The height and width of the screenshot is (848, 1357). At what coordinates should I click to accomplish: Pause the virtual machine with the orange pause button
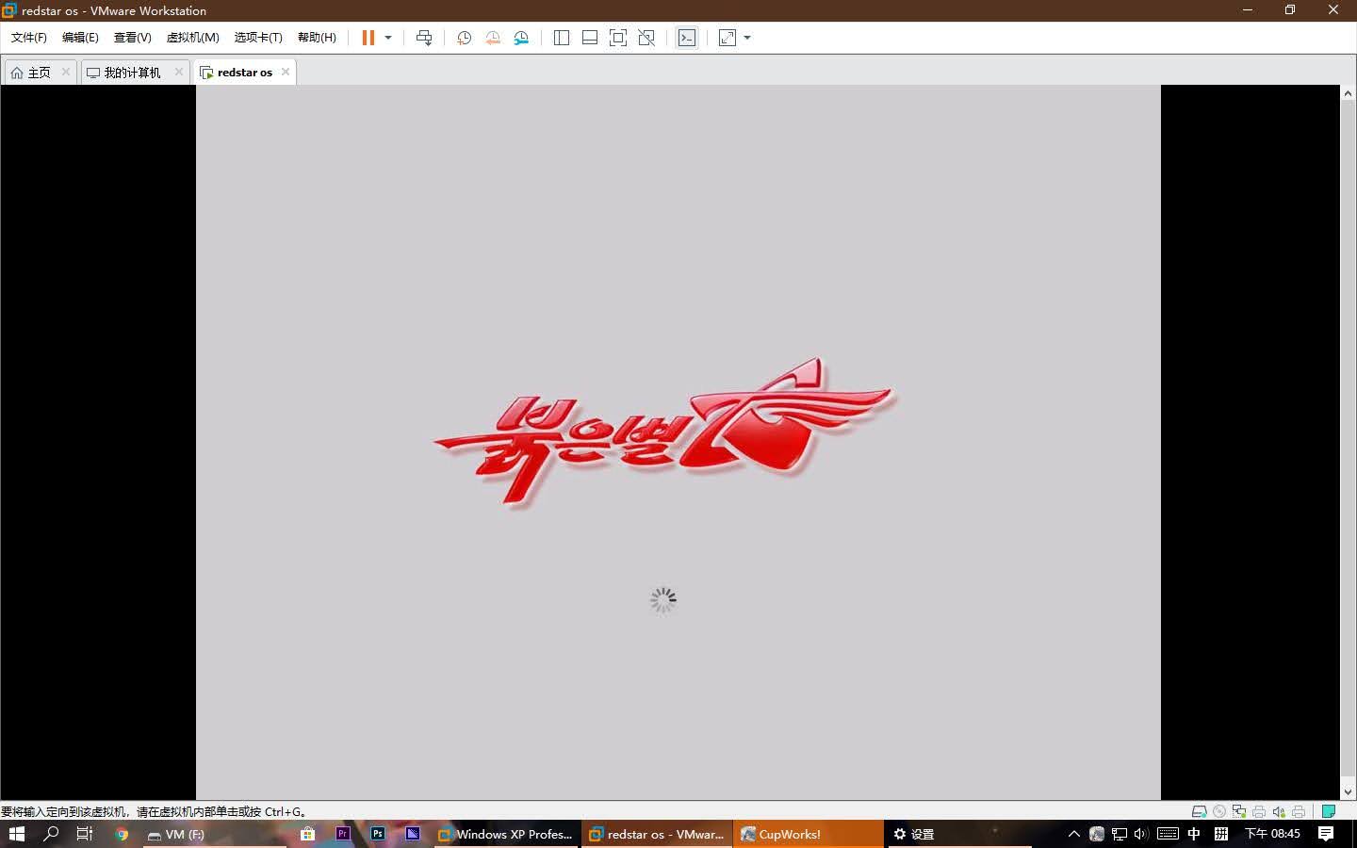pyautogui.click(x=368, y=38)
